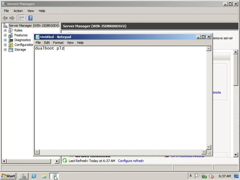
Task: Show hidden tray icons arrow
Action: point(190,176)
